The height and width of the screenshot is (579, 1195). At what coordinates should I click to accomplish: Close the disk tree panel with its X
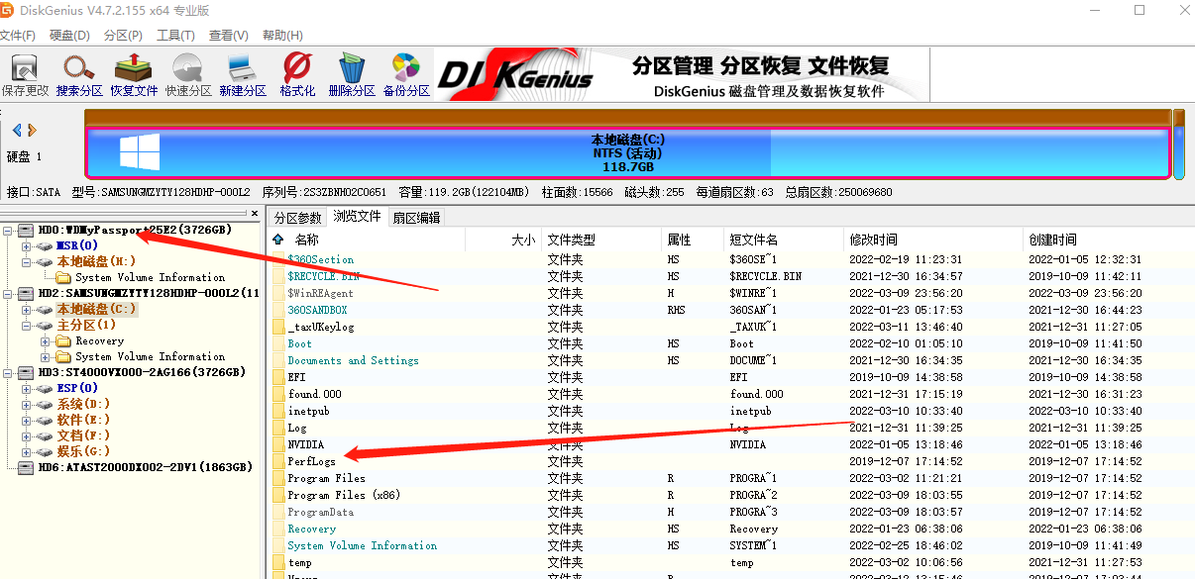point(255,214)
